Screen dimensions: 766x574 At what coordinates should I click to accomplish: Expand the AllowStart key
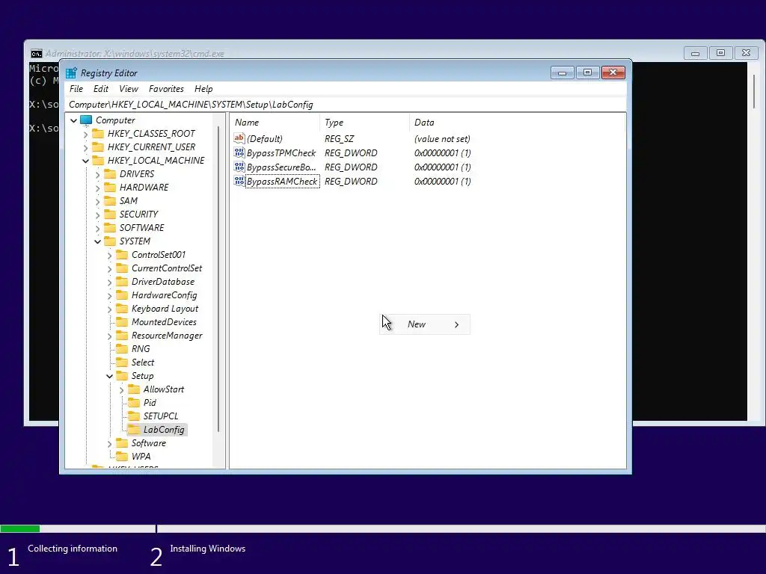click(122, 389)
